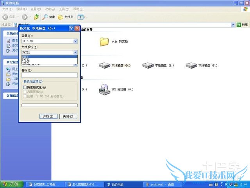Click the Folders (文件夹) toolbar button
The height and width of the screenshot is (188, 250).
click(x=65, y=17)
